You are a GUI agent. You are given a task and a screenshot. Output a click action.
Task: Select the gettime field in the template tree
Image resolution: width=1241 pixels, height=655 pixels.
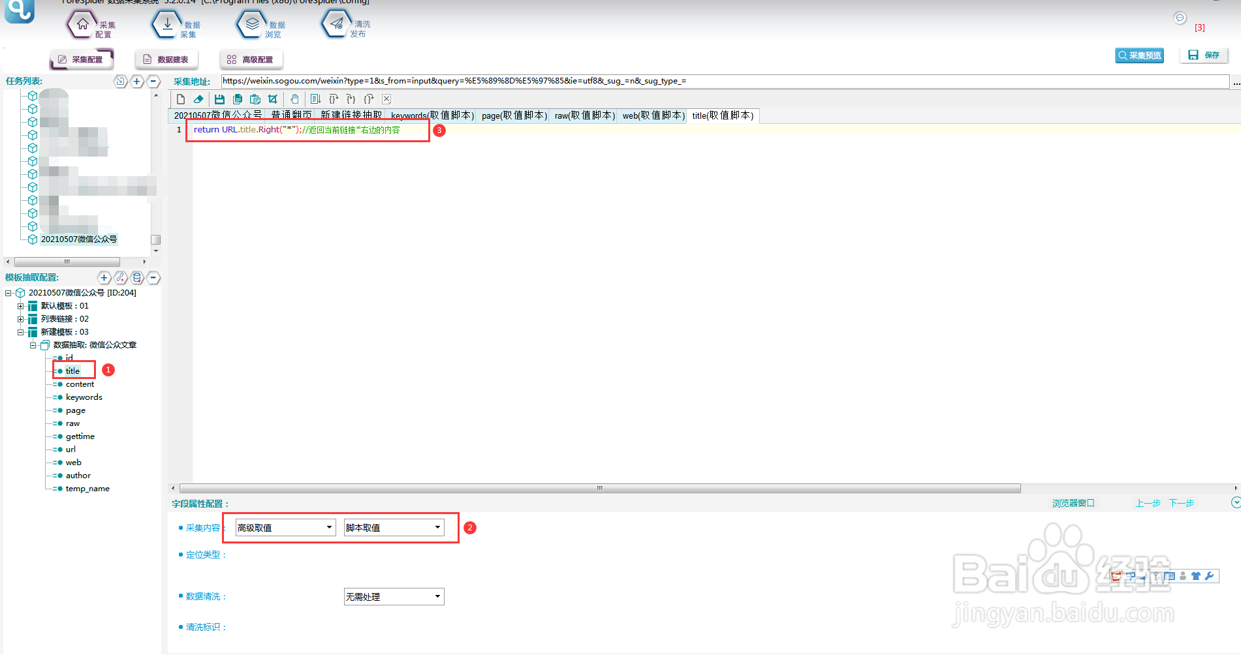click(x=80, y=436)
